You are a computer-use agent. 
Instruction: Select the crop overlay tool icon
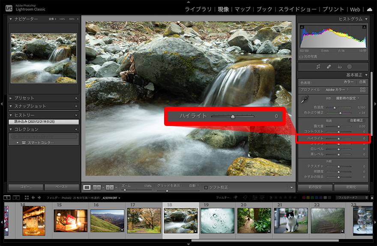pos(318,67)
